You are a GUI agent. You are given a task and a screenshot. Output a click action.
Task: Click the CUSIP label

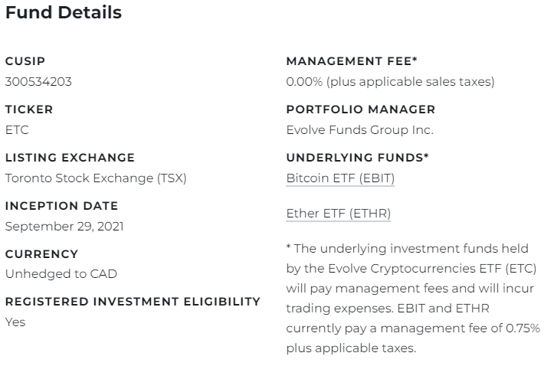(25, 61)
